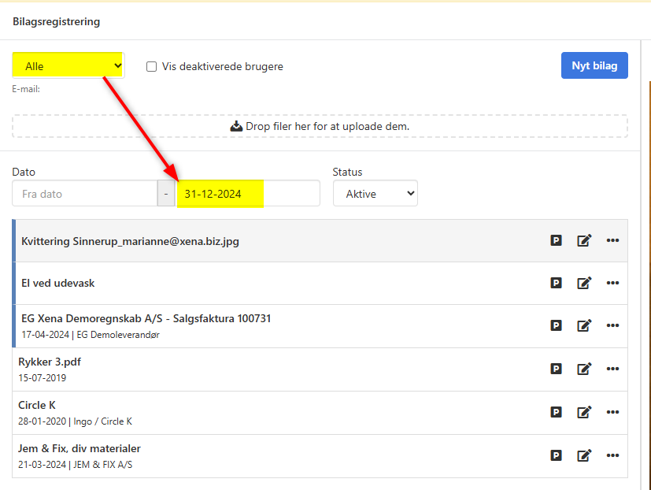Open the Kvittering Sinnerup jpg entry

coord(131,241)
